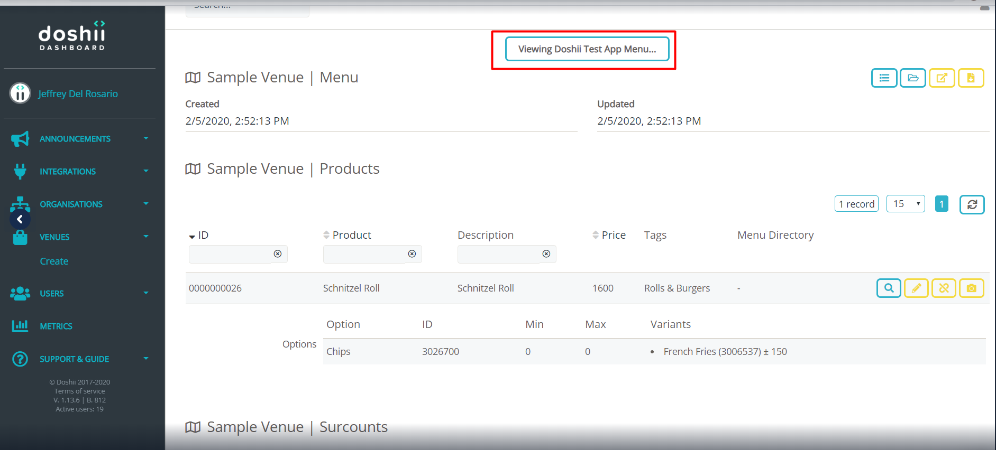Click the Metrics bar chart icon
Viewport: 996px width, 450px height.
point(20,326)
